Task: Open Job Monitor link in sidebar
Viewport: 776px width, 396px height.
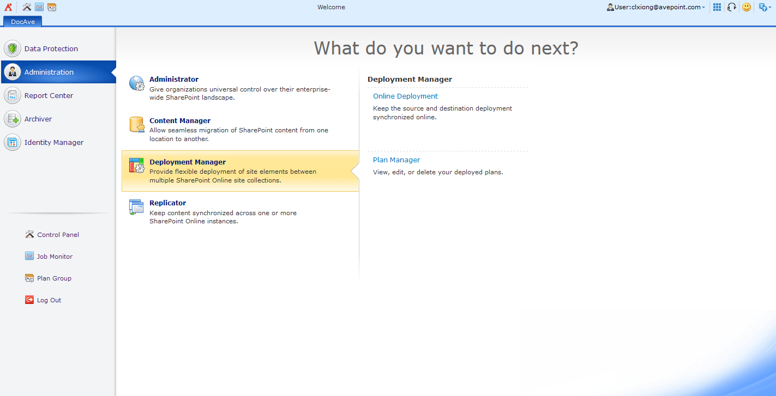Action: coord(55,257)
